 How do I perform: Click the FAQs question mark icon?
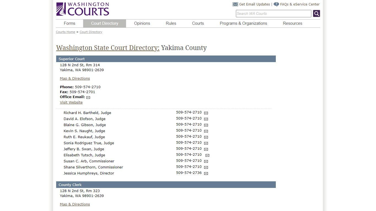pos(276,4)
